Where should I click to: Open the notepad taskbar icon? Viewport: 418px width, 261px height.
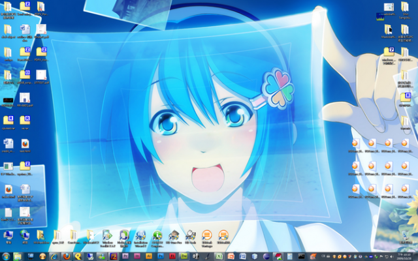click(290, 256)
